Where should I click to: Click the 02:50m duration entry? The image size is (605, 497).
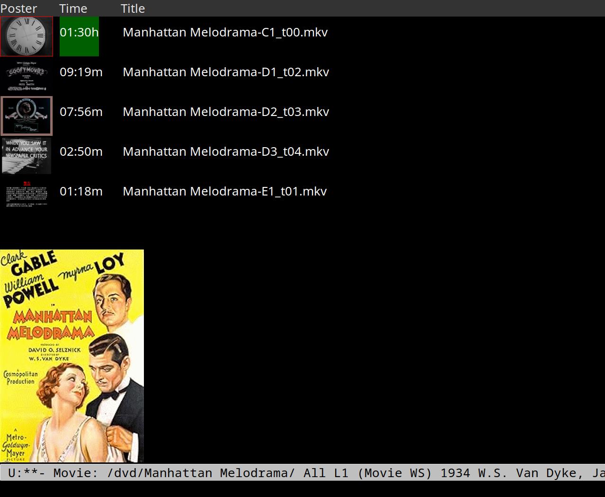(81, 151)
